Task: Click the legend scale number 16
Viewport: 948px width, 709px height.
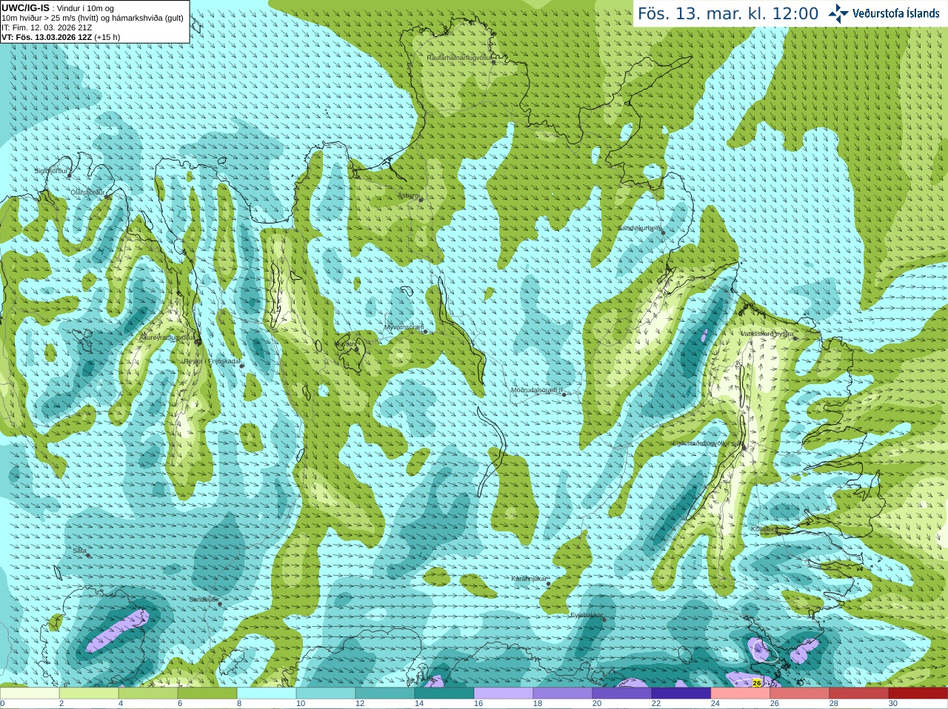Action: pos(478,704)
